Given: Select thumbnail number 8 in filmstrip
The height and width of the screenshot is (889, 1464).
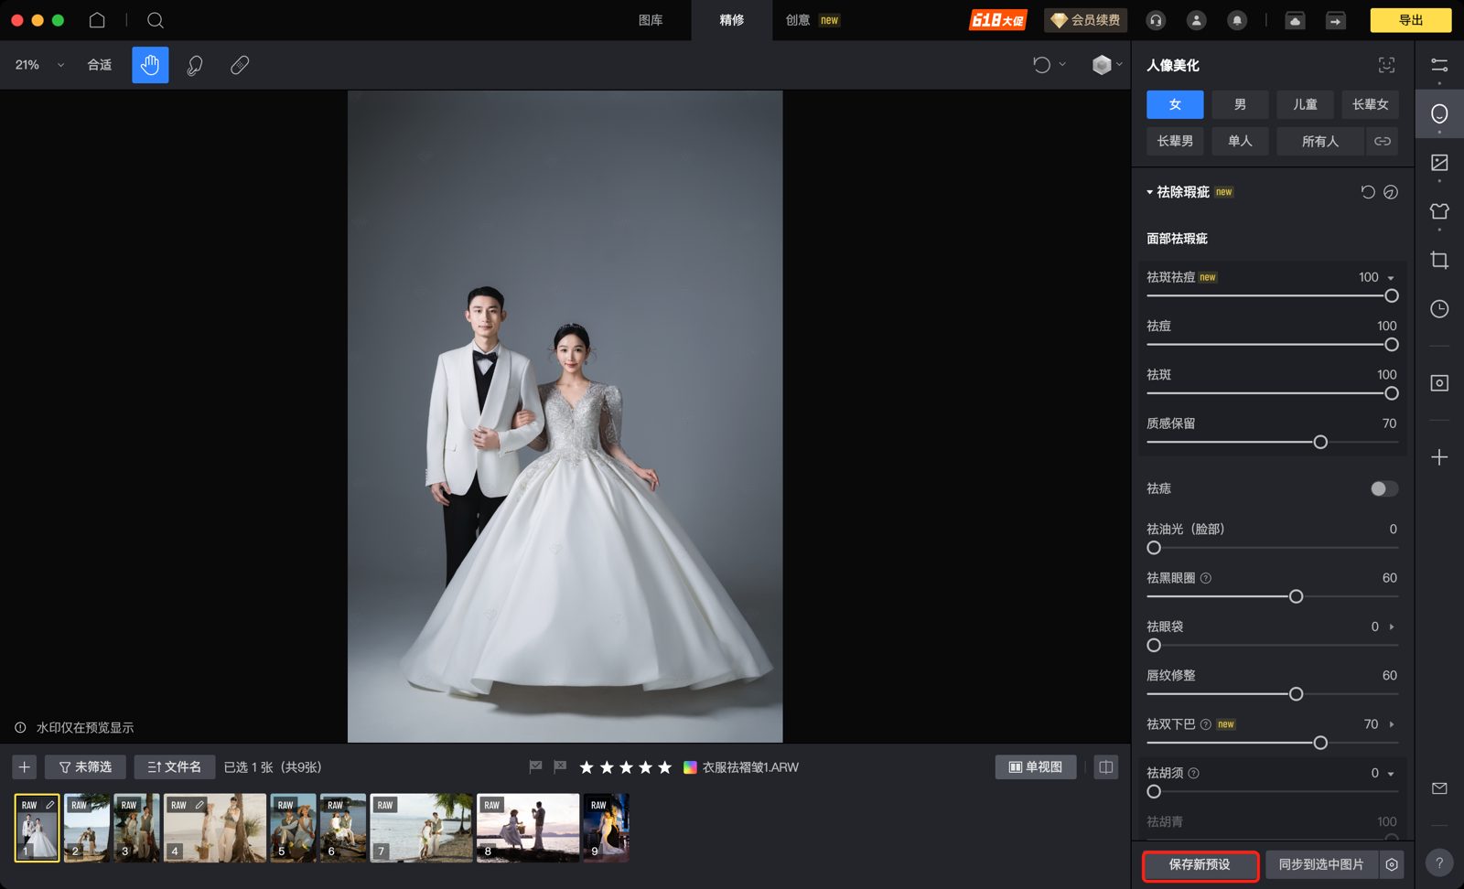Looking at the screenshot, I should tap(528, 828).
